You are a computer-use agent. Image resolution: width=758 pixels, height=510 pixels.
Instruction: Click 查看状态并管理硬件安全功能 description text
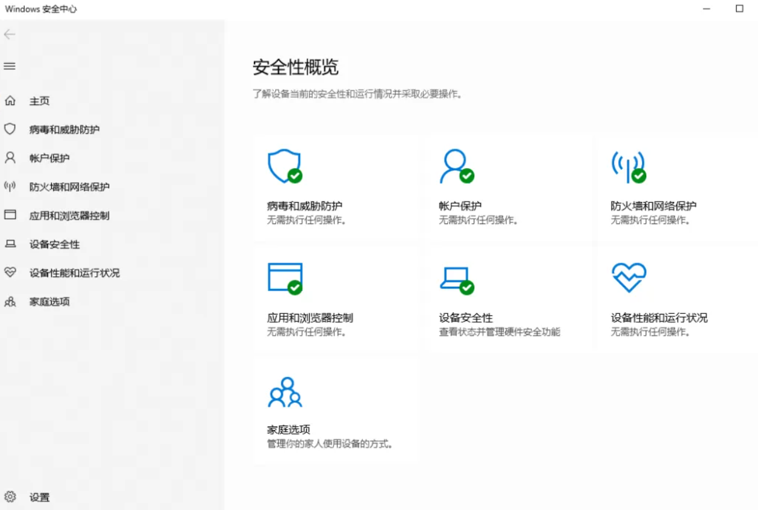pyautogui.click(x=500, y=332)
